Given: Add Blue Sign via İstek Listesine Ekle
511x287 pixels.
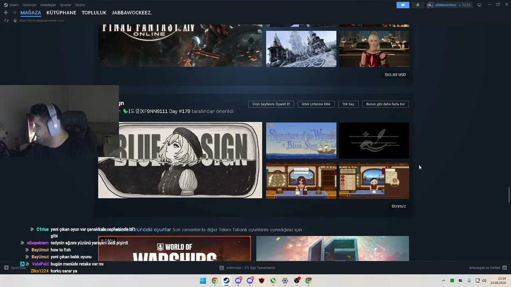Looking at the screenshot, I should [316, 104].
